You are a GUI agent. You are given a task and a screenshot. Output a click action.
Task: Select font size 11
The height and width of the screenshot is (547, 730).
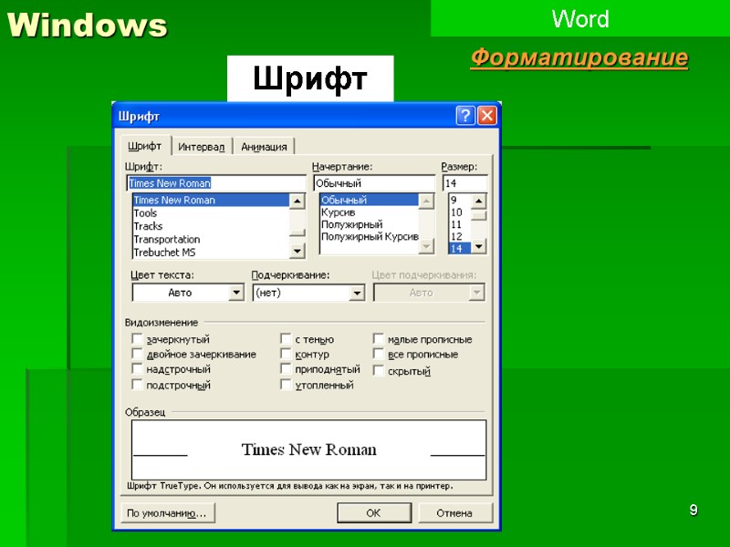[x=460, y=224]
